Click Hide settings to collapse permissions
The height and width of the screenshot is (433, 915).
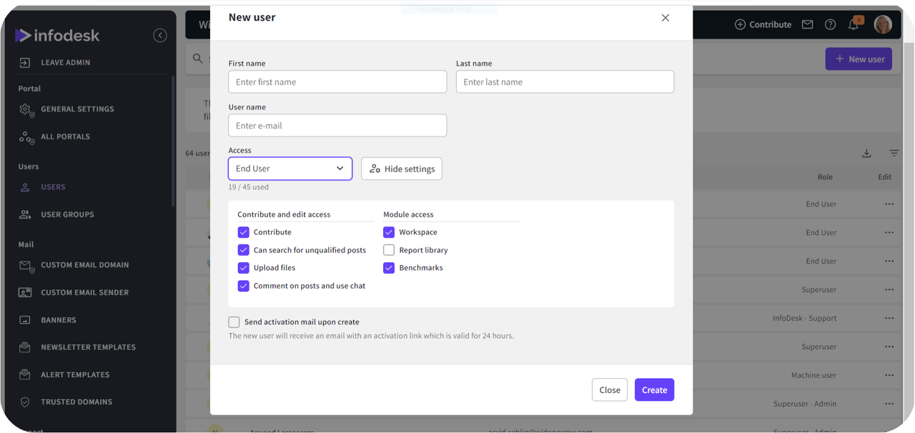401,169
